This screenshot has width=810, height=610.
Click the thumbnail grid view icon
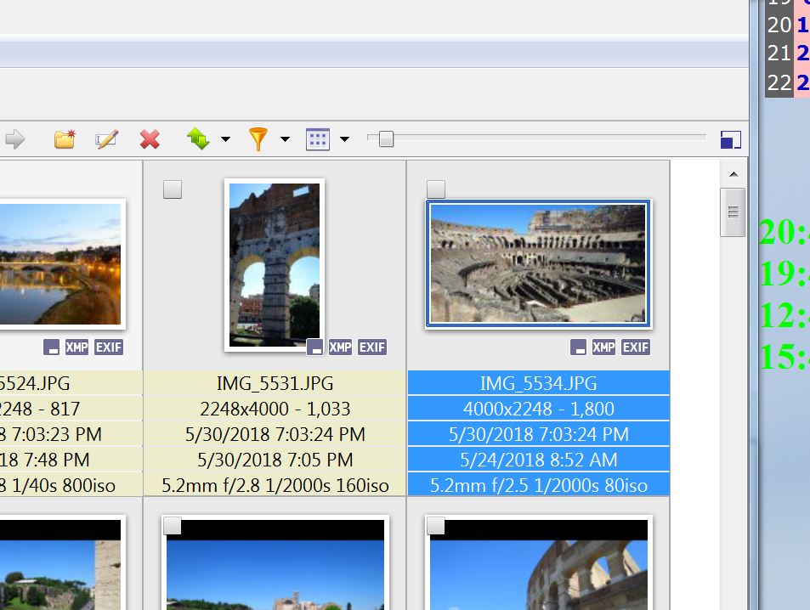coord(317,139)
